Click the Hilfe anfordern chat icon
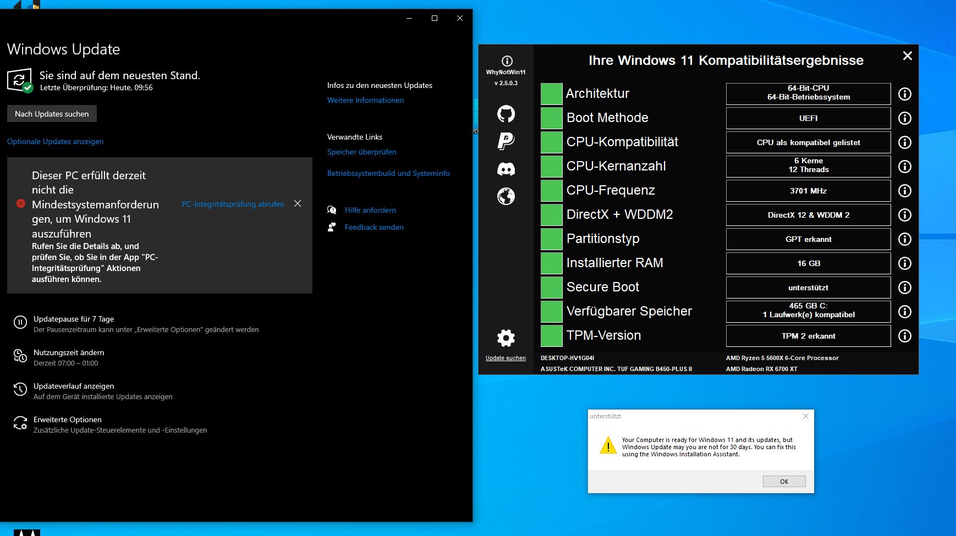Image resolution: width=956 pixels, height=536 pixels. click(x=332, y=210)
